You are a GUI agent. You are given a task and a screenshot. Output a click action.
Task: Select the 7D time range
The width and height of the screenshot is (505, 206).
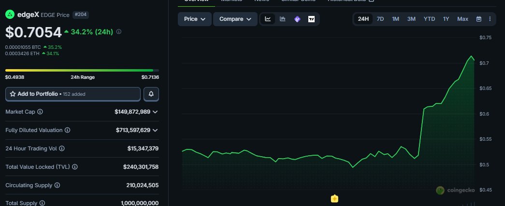[380, 19]
